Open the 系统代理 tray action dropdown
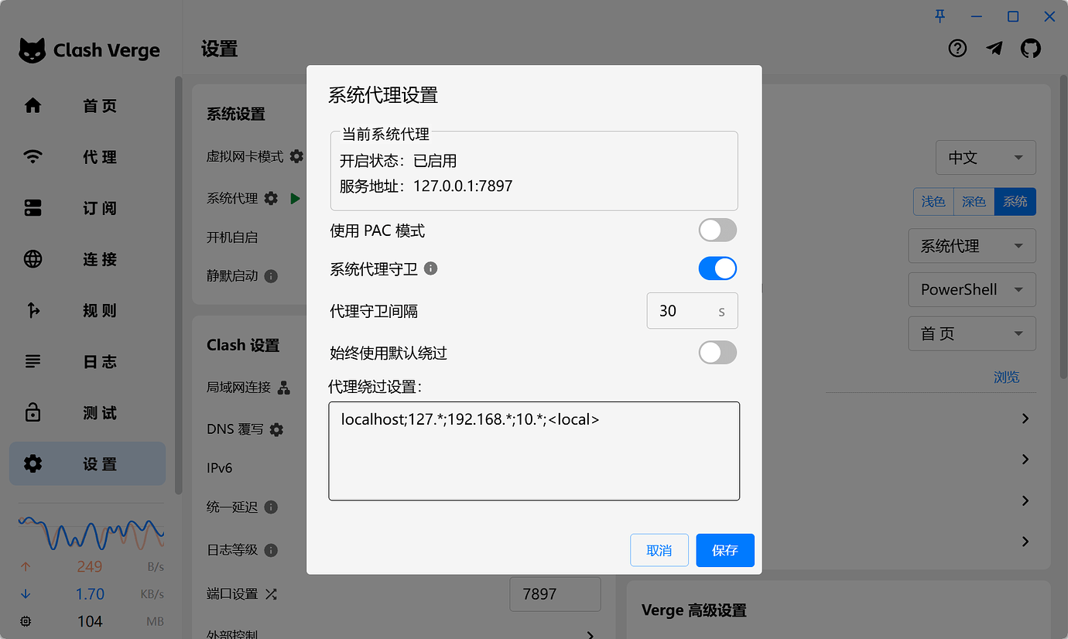 pyautogui.click(x=972, y=246)
